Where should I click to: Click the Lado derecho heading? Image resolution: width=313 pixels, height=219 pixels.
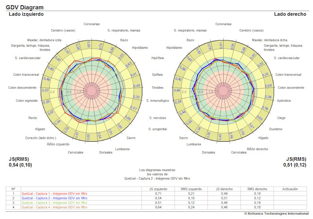(x=290, y=14)
